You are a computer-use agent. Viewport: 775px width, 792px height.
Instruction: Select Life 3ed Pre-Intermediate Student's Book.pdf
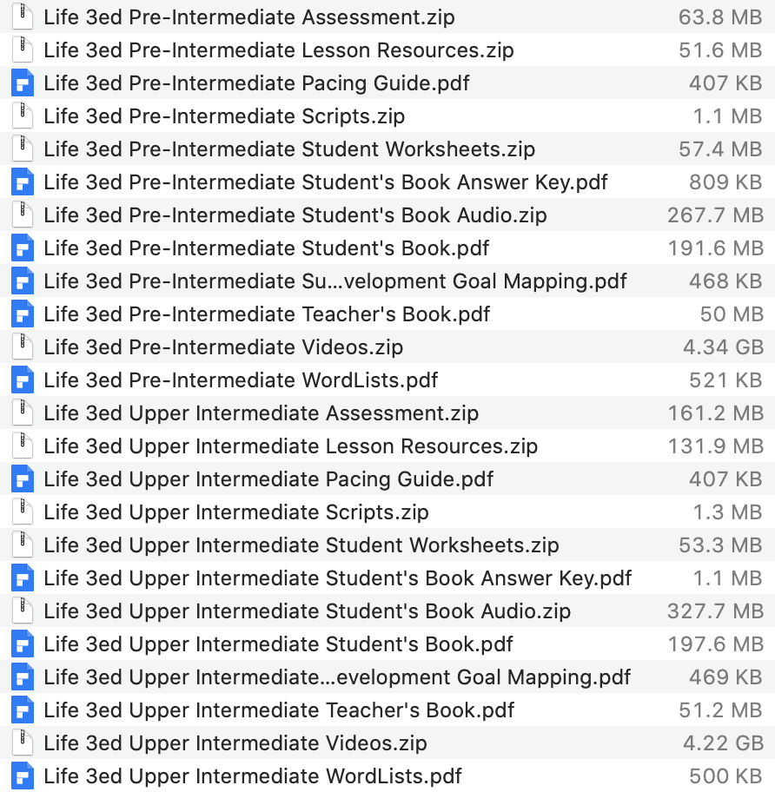(x=266, y=248)
